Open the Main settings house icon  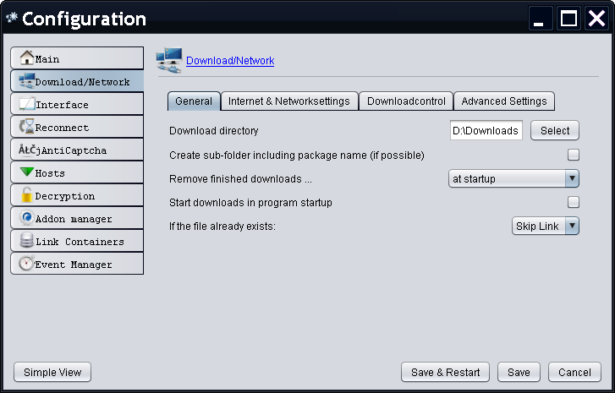coord(26,58)
